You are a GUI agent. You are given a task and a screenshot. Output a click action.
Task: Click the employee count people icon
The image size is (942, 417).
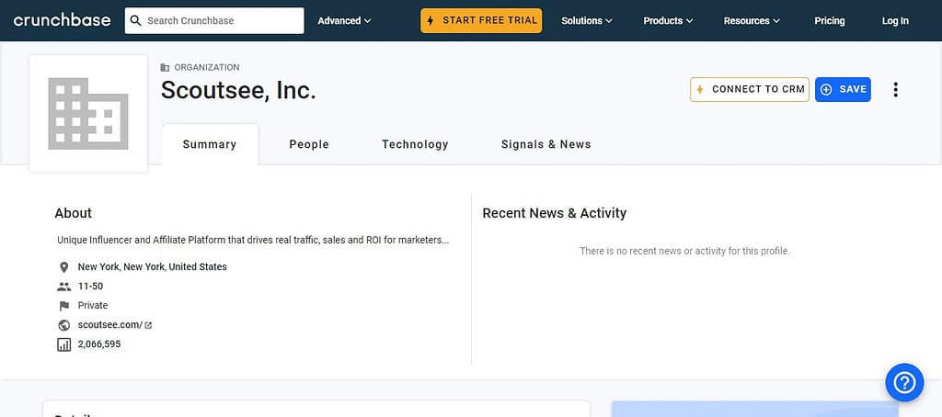pos(63,287)
